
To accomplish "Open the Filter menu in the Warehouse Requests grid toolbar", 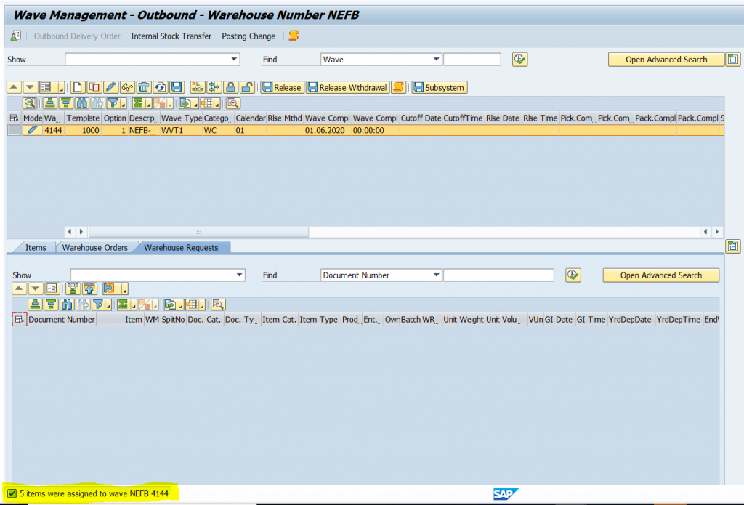I will click(102, 304).
